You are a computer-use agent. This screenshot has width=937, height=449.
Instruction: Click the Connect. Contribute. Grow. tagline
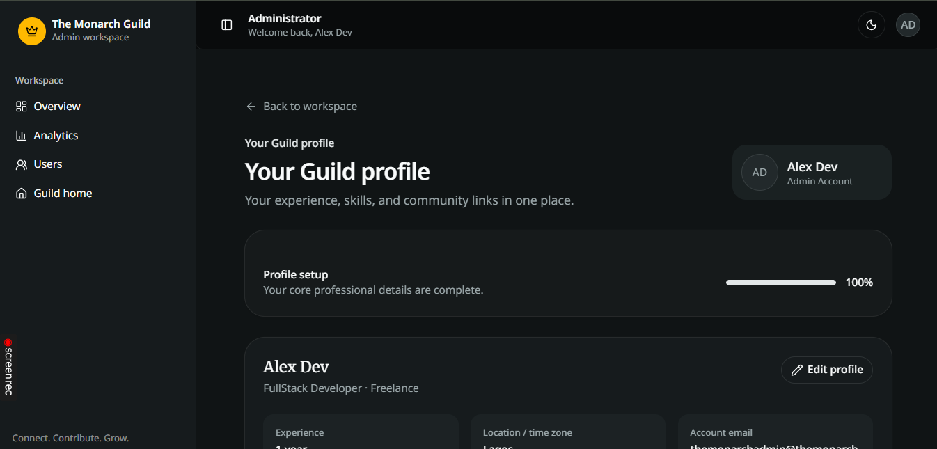pos(71,439)
